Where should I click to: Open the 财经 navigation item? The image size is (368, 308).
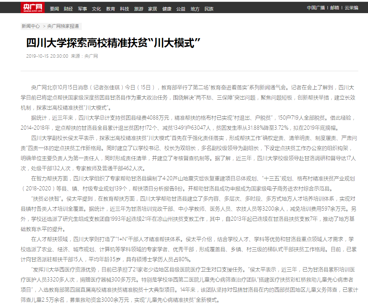point(68,9)
